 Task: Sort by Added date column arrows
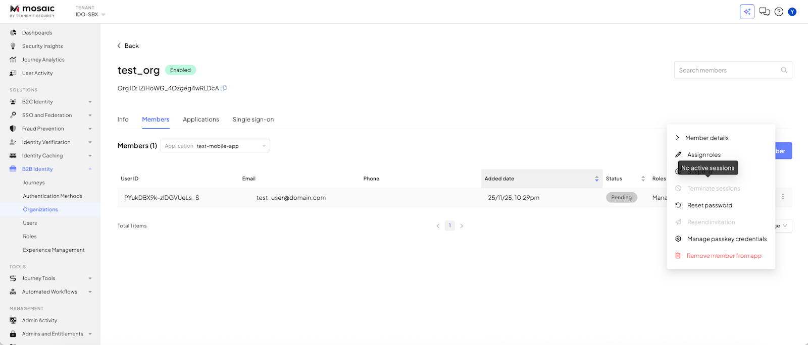pyautogui.click(x=596, y=179)
